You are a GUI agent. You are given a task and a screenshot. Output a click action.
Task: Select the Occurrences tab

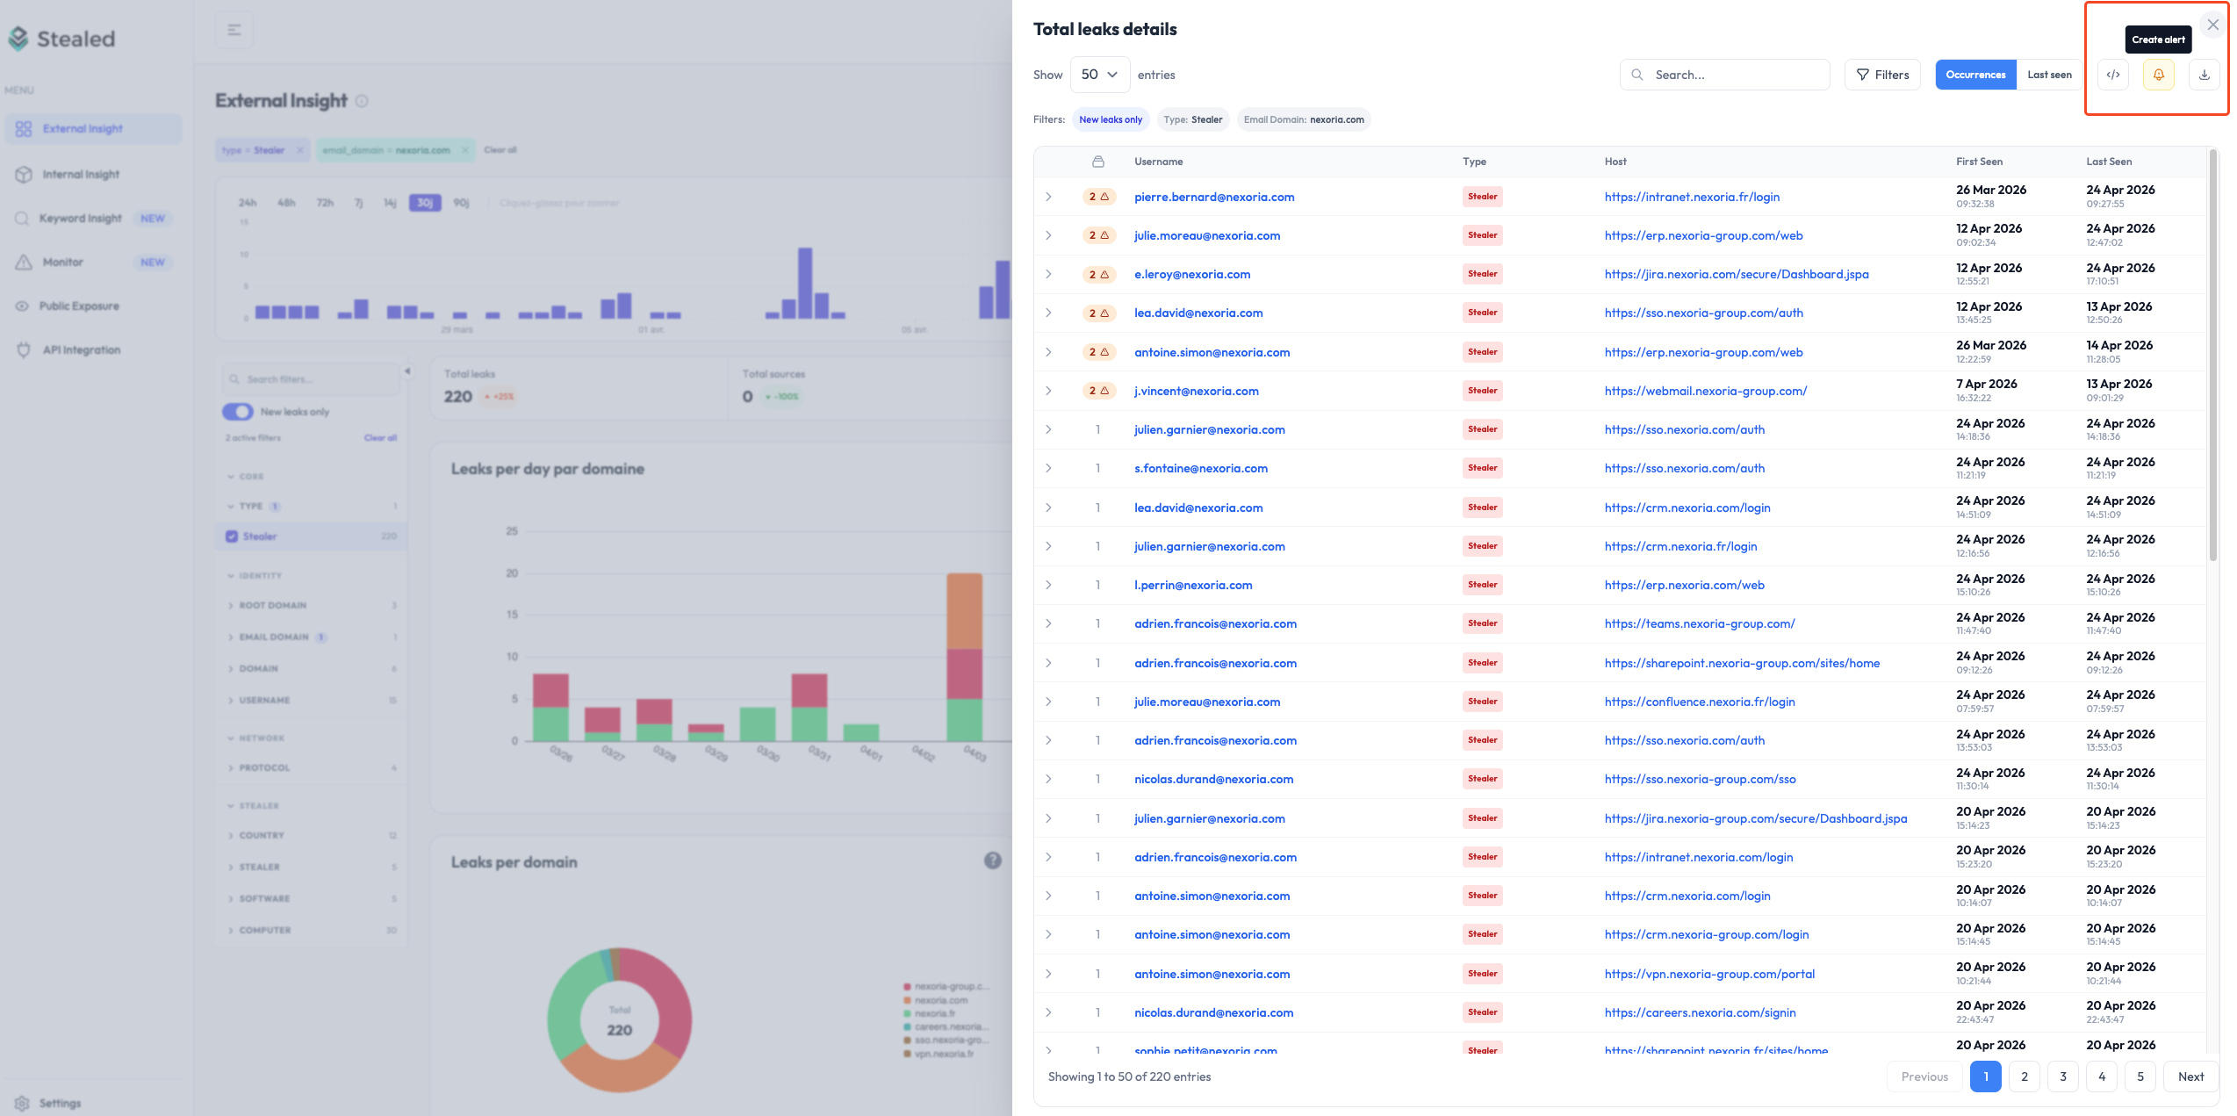click(x=1975, y=75)
